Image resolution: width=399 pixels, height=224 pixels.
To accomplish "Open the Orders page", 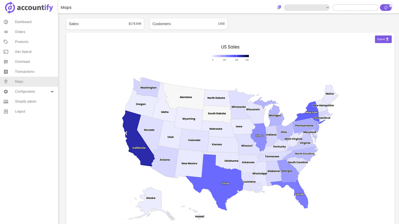I will point(20,32).
